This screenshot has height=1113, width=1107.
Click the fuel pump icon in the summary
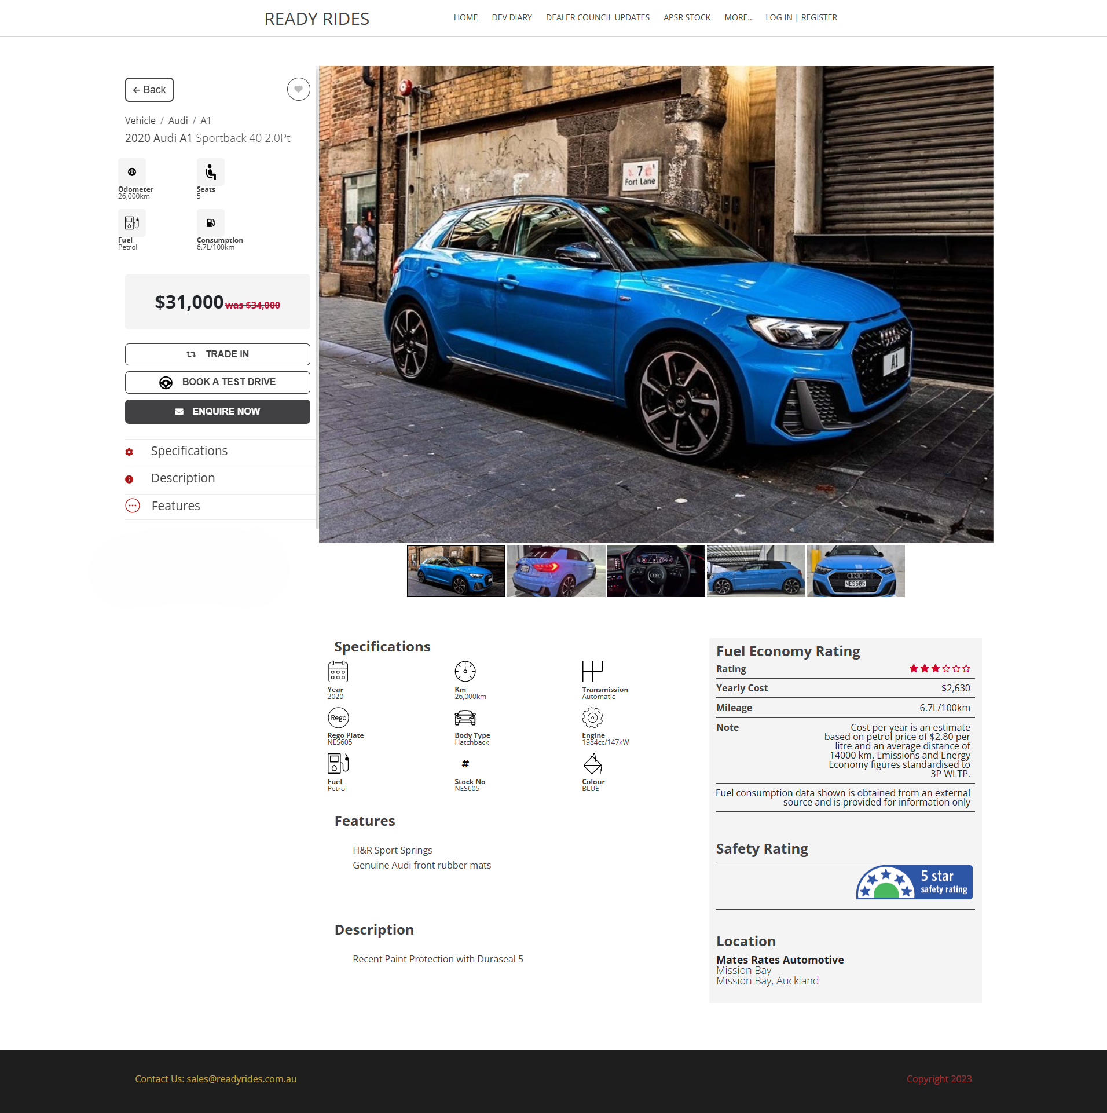click(132, 223)
